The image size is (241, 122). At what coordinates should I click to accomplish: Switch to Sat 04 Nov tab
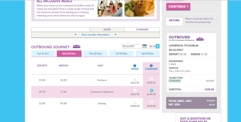point(148,54)
